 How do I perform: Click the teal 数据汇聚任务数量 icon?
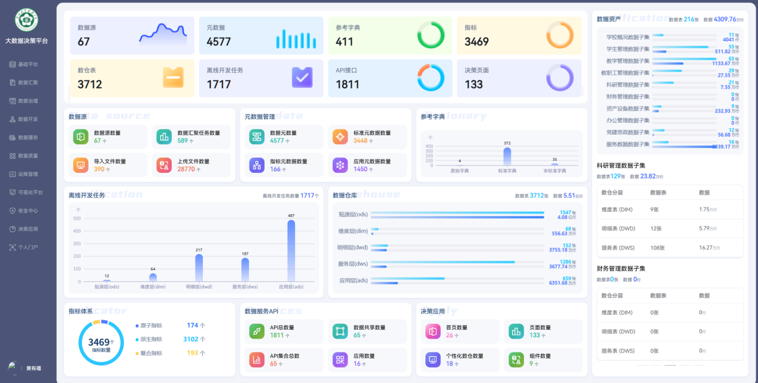164,137
